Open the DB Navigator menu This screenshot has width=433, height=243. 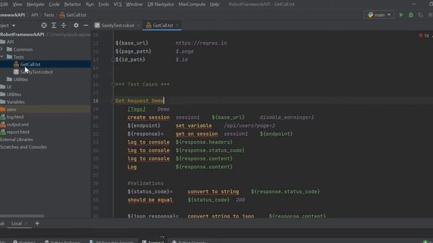pos(161,4)
